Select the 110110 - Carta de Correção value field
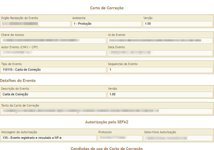This screenshot has width=214, height=150. click(x=53, y=70)
